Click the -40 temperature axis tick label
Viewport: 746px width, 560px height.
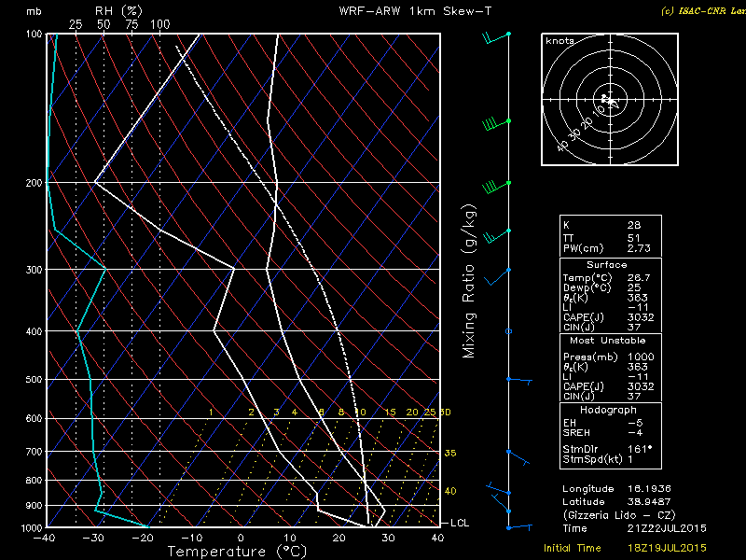(x=44, y=539)
